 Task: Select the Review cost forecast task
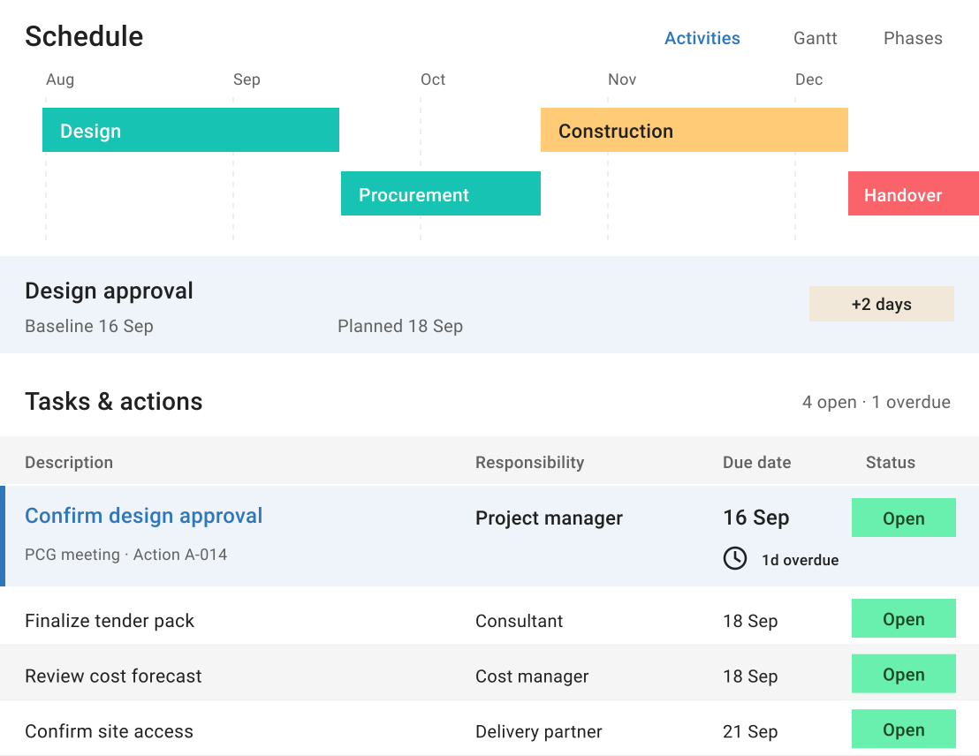click(x=113, y=677)
